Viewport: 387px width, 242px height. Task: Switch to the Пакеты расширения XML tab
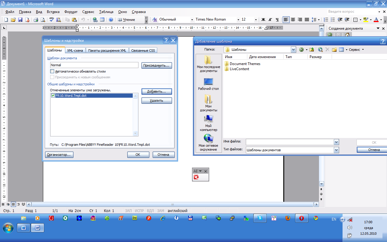[x=107, y=51]
